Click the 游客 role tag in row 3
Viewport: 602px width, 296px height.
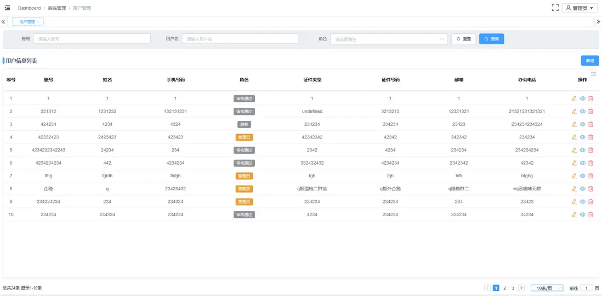point(244,124)
